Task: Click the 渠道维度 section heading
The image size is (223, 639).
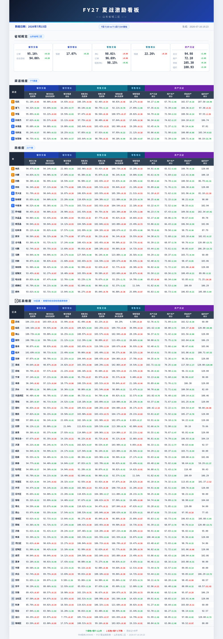Action: [x=21, y=81]
